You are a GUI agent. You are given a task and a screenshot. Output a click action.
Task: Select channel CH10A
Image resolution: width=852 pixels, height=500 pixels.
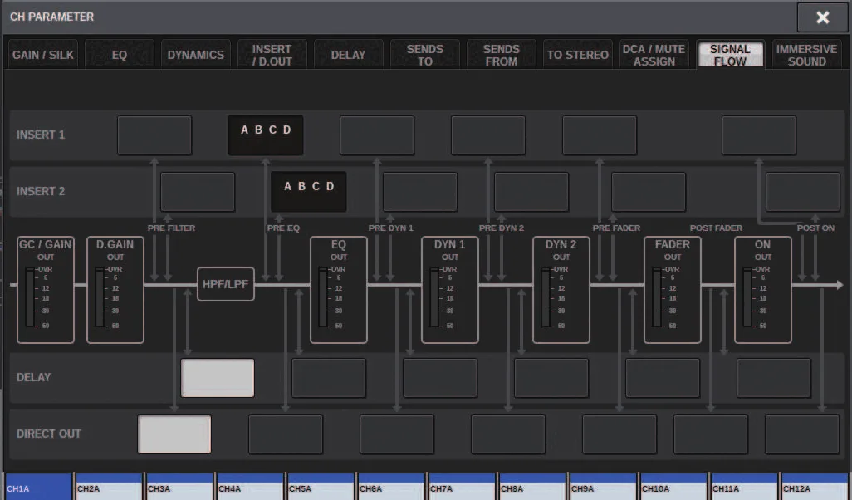pos(673,487)
